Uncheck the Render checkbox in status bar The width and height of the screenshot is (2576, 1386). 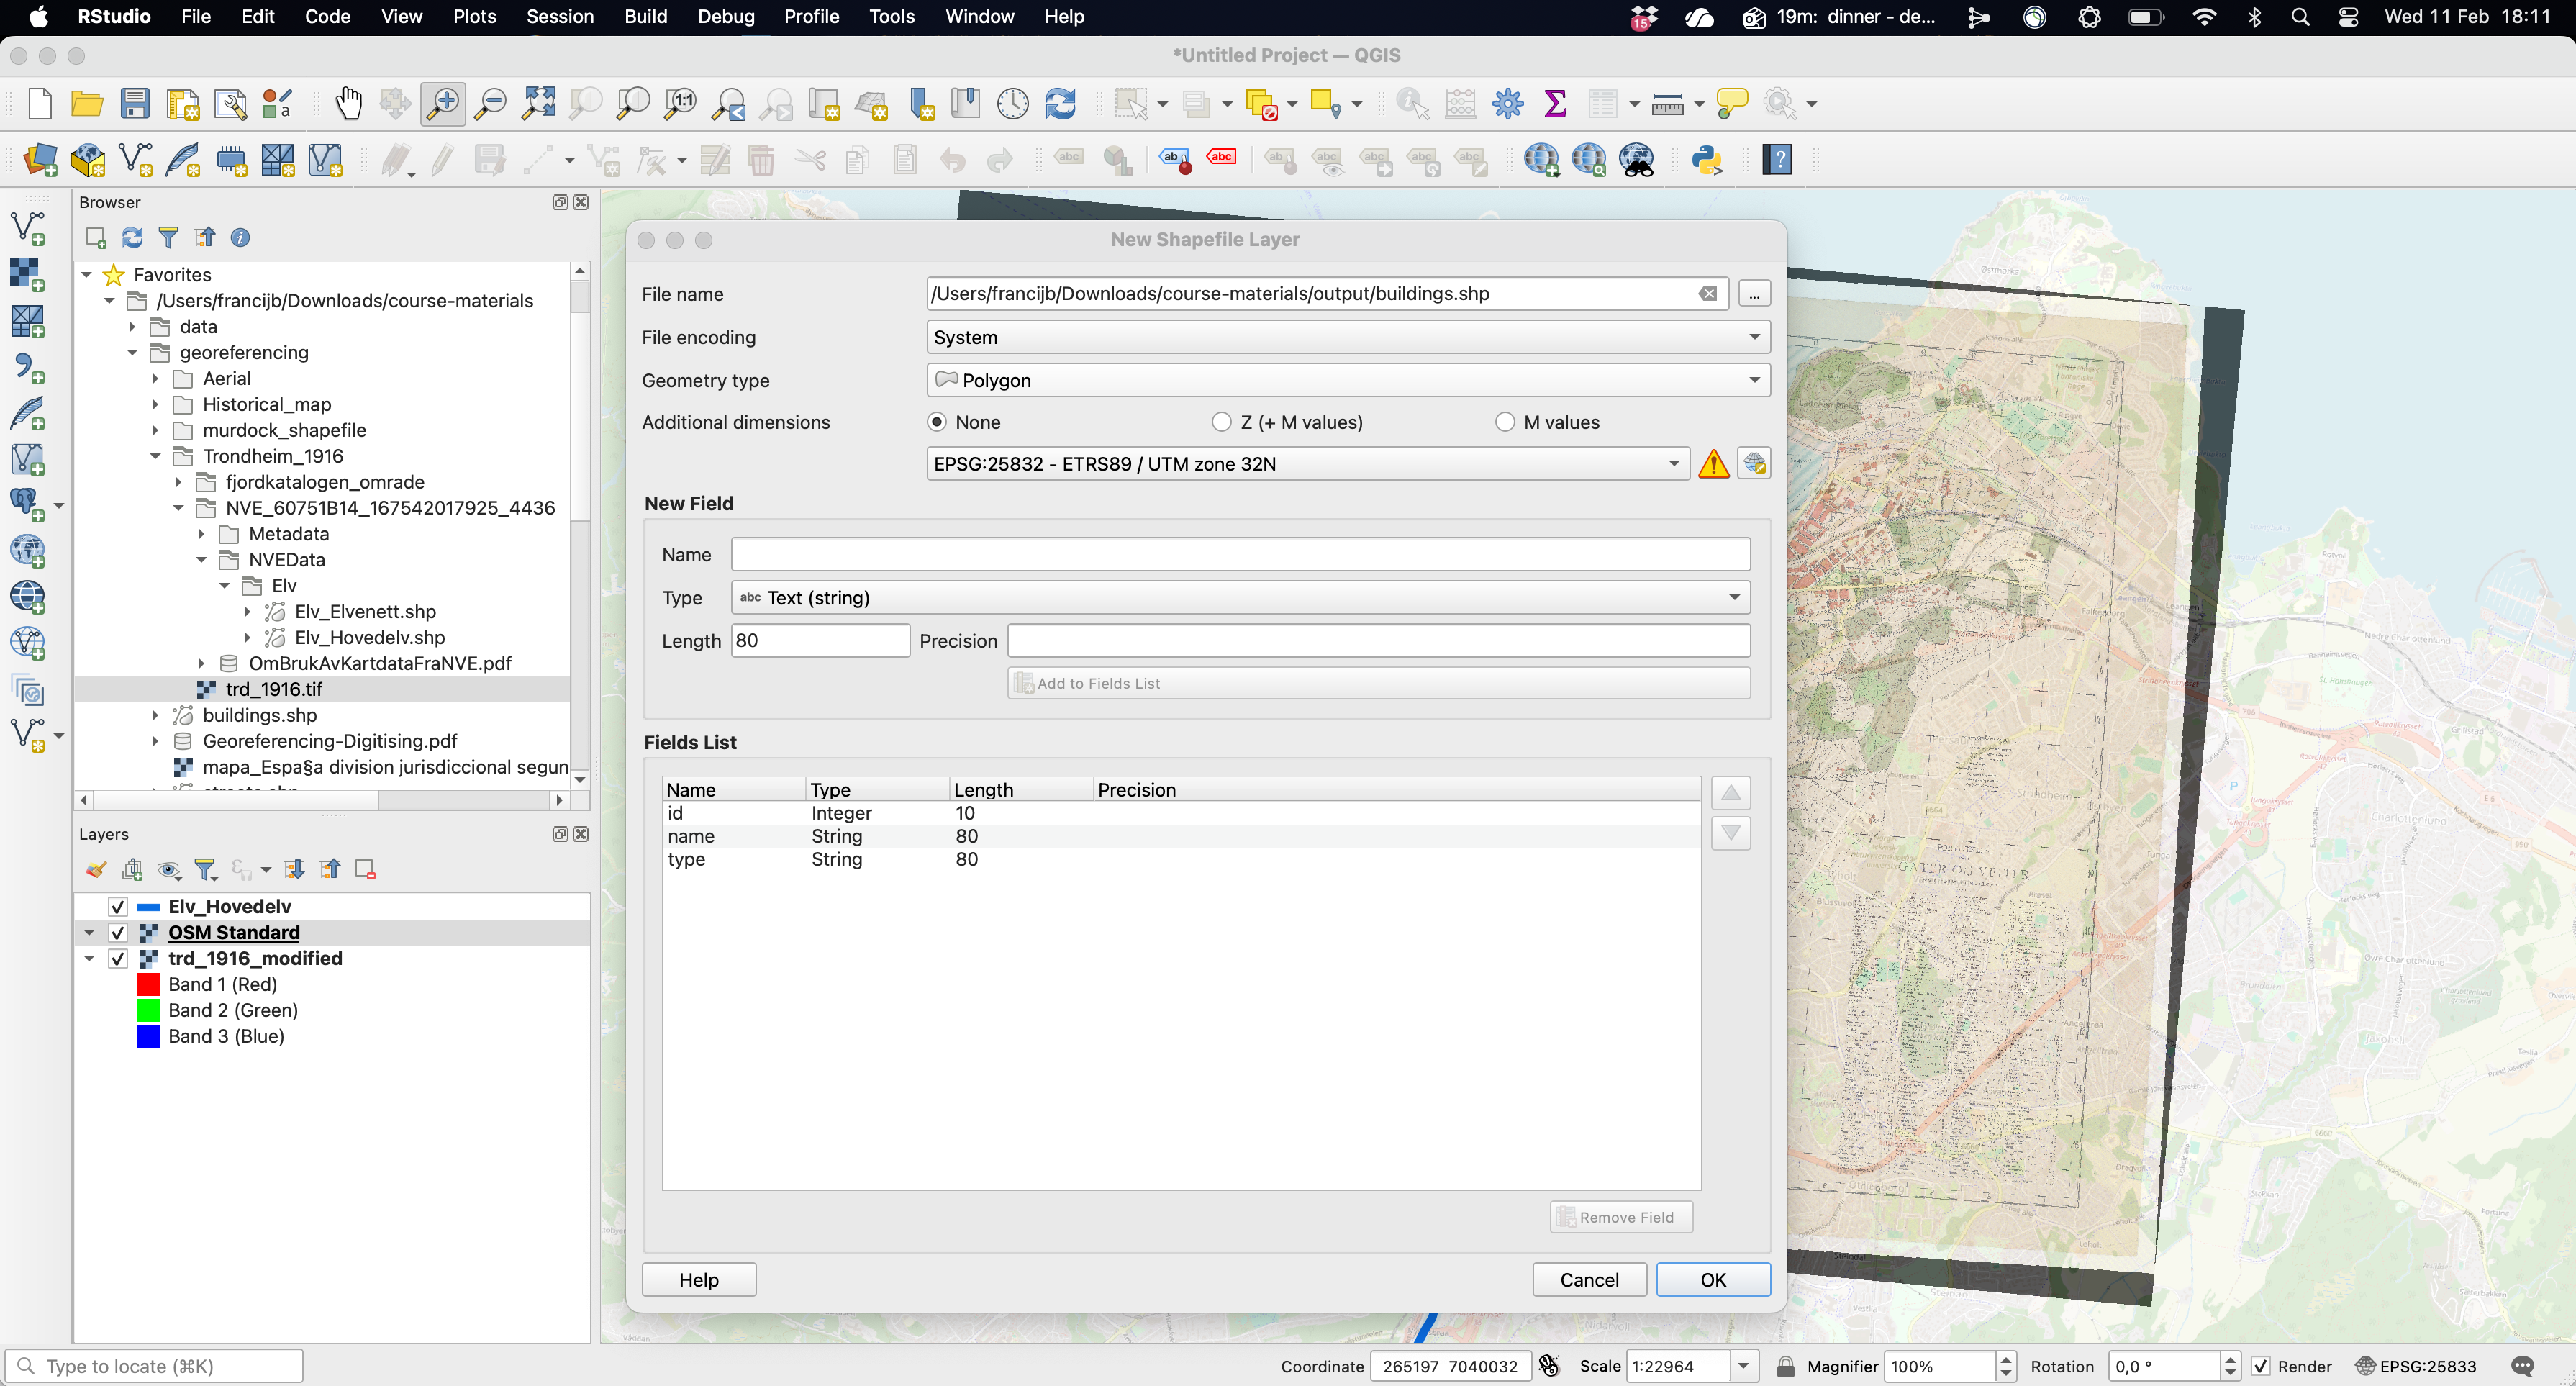[x=2261, y=1367]
